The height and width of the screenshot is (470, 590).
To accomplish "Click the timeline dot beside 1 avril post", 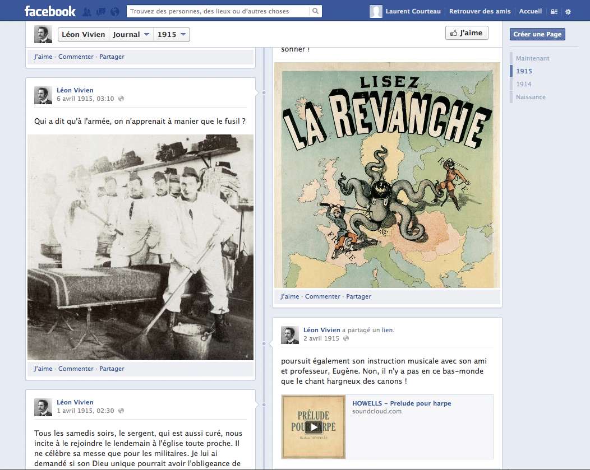I will 264,404.
